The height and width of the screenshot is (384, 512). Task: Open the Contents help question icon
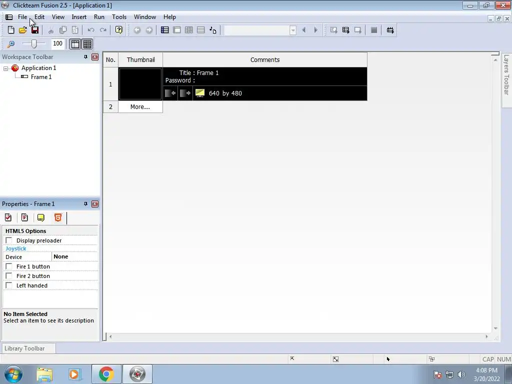119,30
